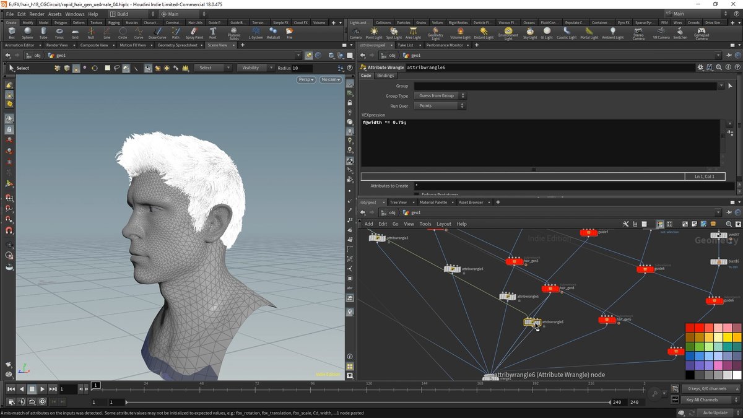Select the Box shelf tool
The image size is (743, 418).
[12, 32]
